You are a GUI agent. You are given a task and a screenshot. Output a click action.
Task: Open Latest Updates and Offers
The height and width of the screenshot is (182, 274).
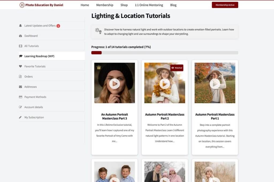(x=52, y=26)
